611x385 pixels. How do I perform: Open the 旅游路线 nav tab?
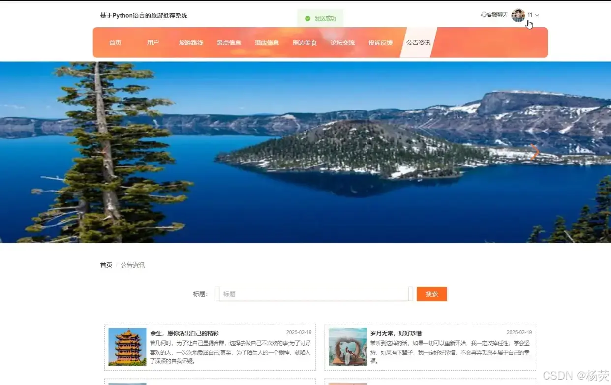[191, 43]
